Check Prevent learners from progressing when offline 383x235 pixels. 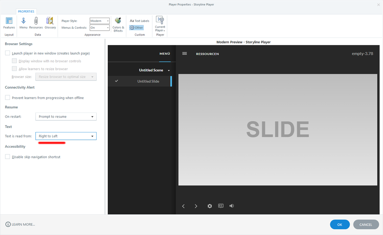click(x=8, y=98)
